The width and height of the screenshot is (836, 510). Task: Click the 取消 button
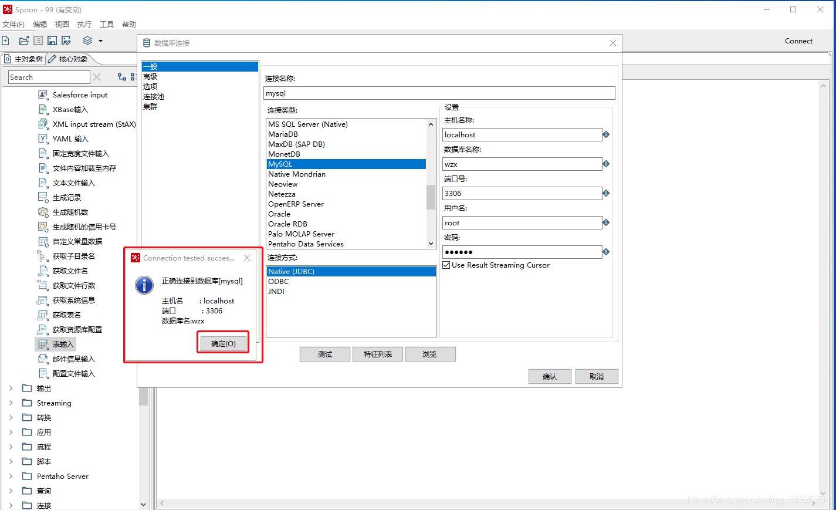597,376
